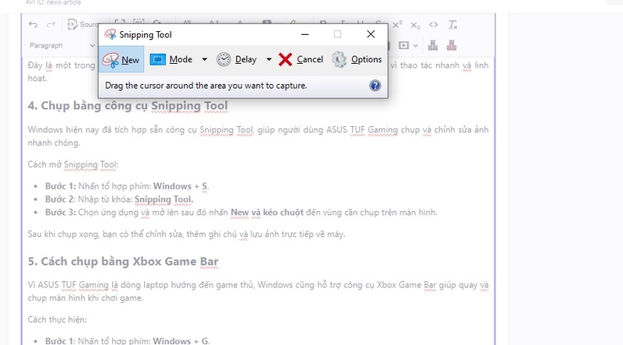623x345 pixels.
Task: Click paragraph starting 'Windows hiện nay đã tích hợp'
Action: 258,136
